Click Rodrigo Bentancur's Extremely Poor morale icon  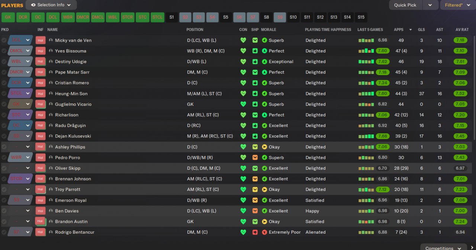pos(264,232)
